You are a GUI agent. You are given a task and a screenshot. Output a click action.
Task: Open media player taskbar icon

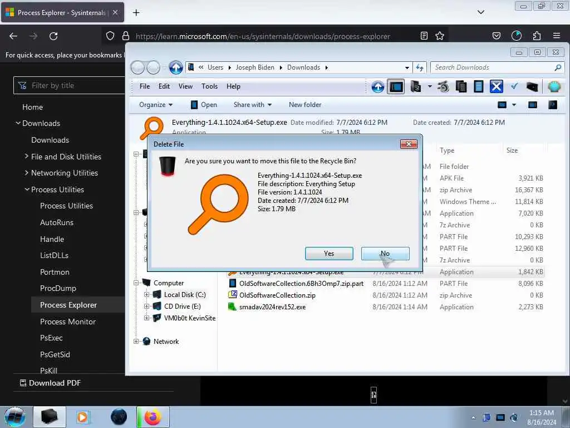pos(83,417)
